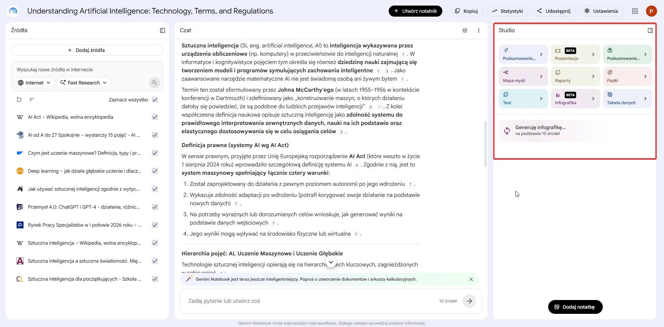The width and height of the screenshot is (664, 327).
Task: Open Ustawienia in the top bar
Action: click(x=601, y=11)
